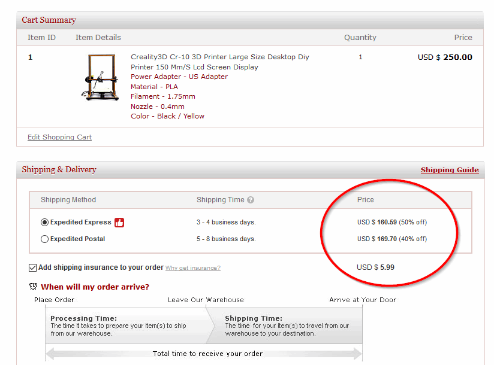Click the Cart Summary section header
The height and width of the screenshot is (365, 494).
pyautogui.click(x=49, y=20)
